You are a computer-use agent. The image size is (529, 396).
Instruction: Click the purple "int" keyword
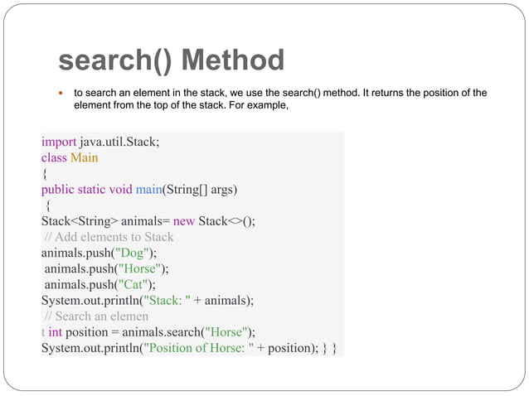click(x=56, y=331)
